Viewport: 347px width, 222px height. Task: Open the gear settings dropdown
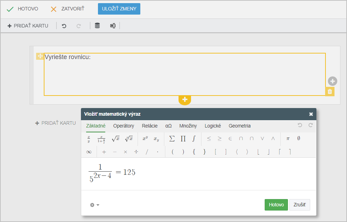tap(94, 205)
